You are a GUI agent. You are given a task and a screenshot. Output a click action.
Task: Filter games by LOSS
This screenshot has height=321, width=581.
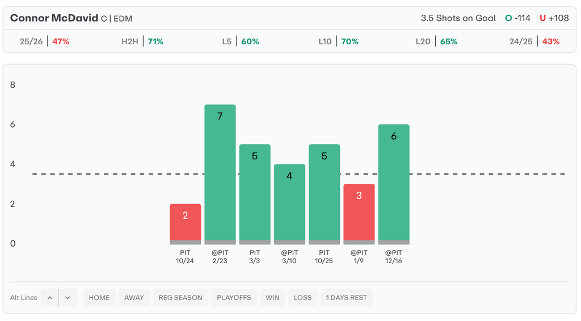302,298
